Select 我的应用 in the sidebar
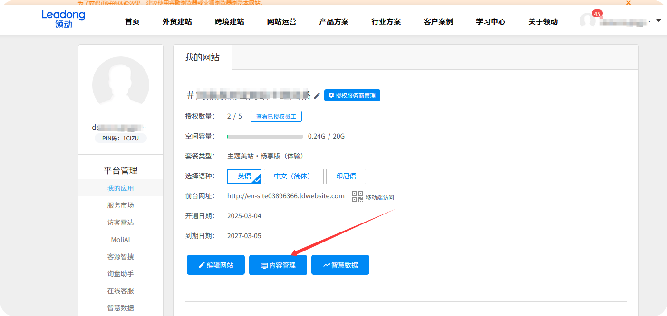This screenshot has height=316, width=667. tap(121, 188)
